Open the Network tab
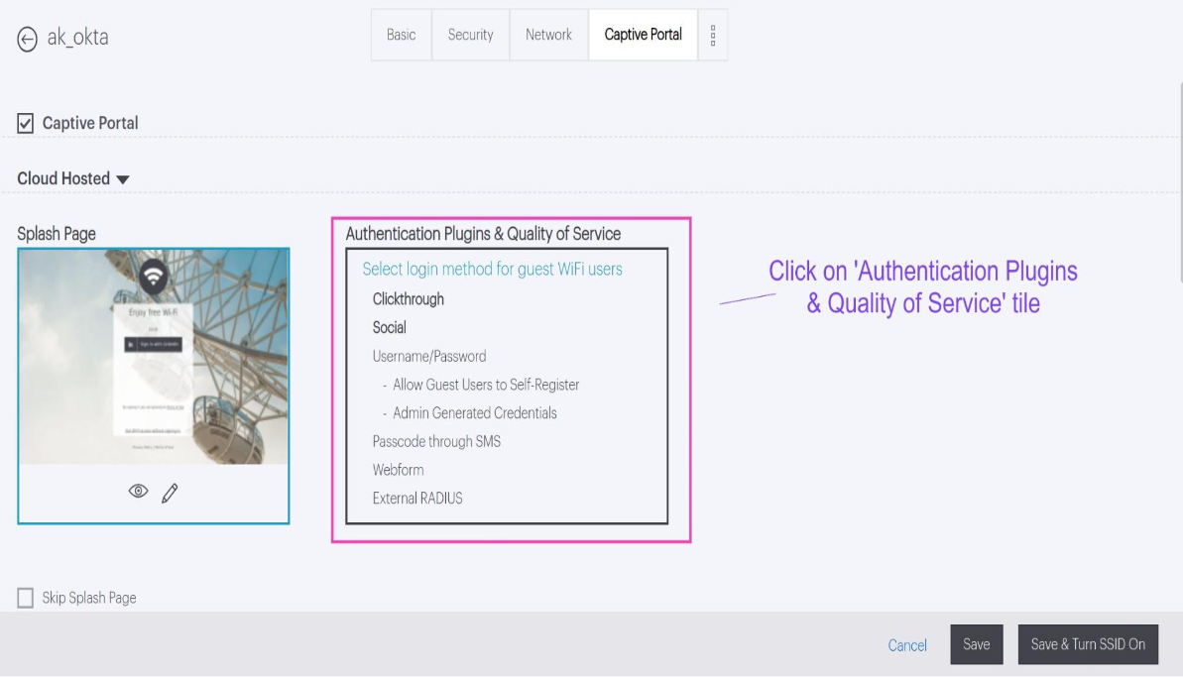Image resolution: width=1183 pixels, height=677 pixels. (548, 35)
